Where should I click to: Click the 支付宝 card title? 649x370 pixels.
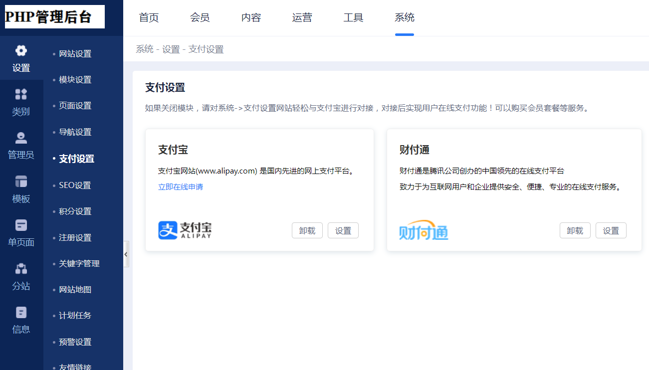[x=173, y=150]
